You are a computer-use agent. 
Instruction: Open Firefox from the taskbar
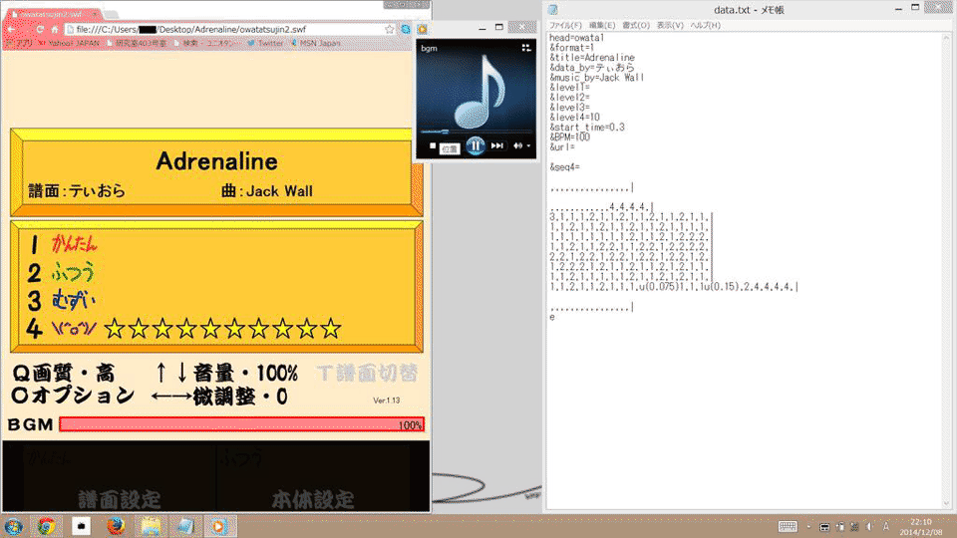(x=116, y=526)
